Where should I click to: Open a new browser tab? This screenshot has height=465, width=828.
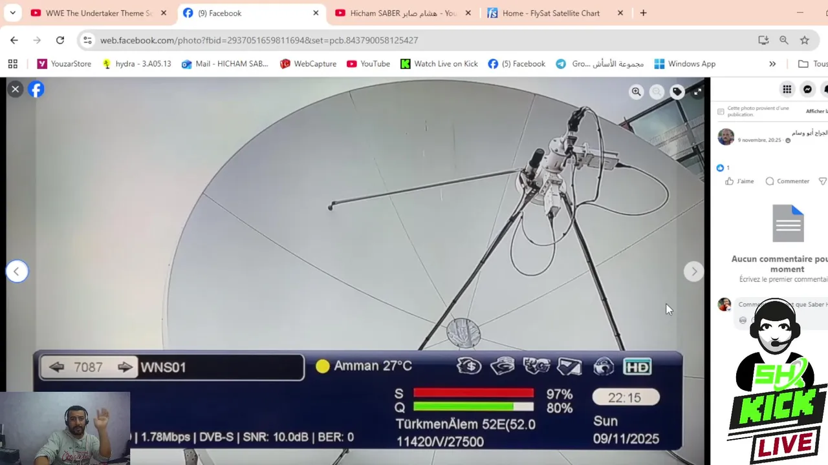tap(643, 13)
